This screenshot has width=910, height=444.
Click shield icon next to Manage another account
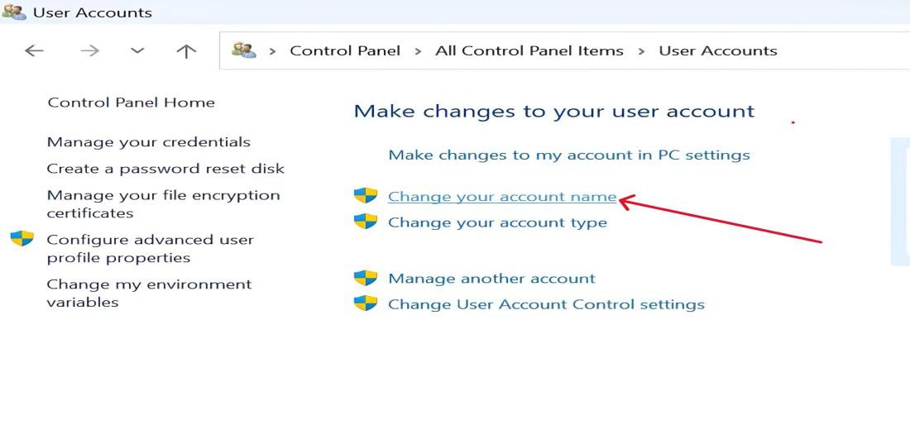(365, 278)
